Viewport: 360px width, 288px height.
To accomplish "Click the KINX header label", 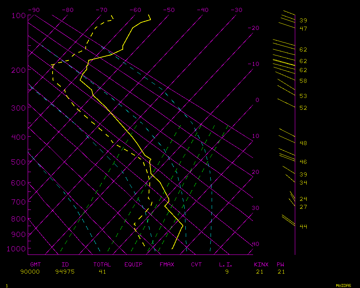I will pos(261,265).
